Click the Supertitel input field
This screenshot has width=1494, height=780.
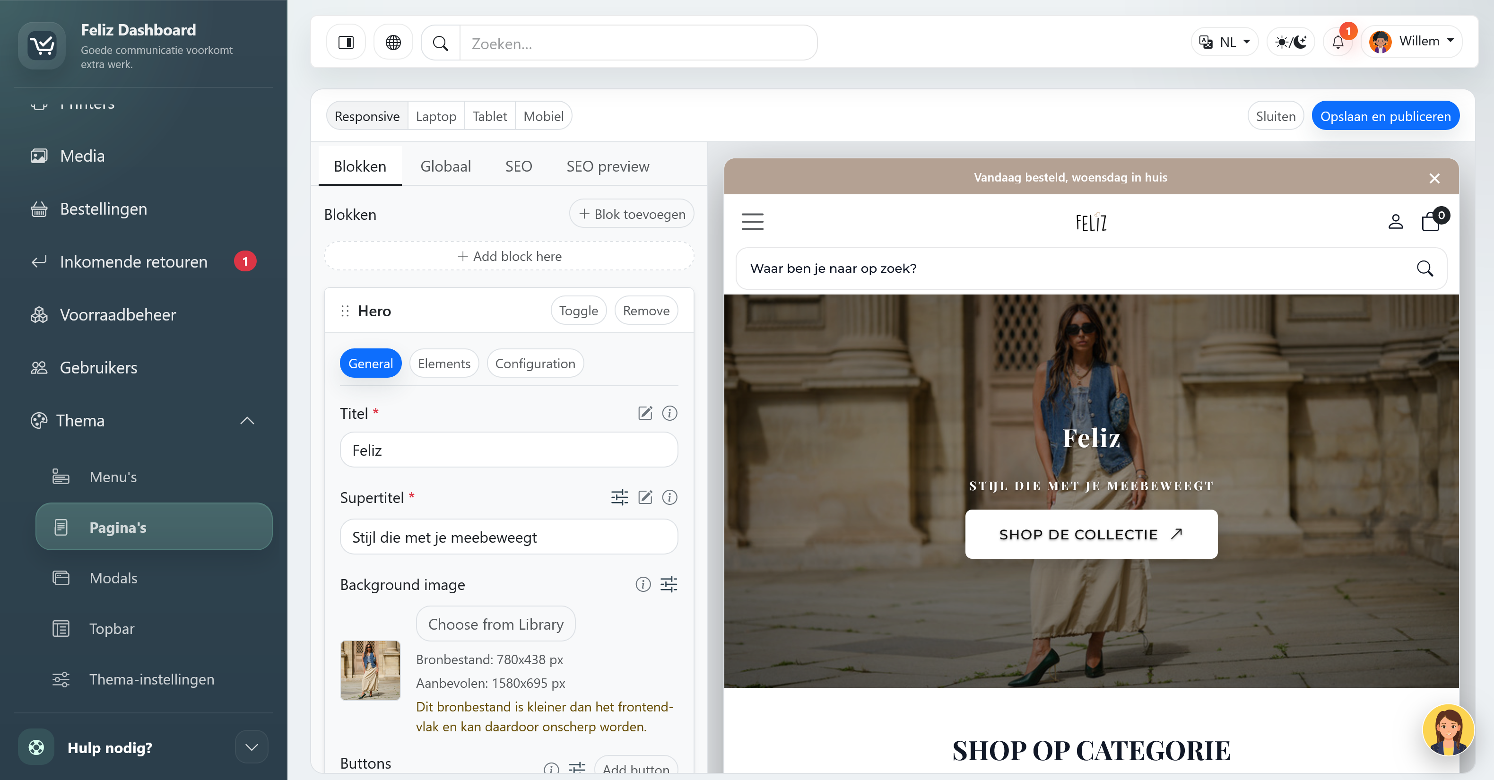click(x=509, y=537)
